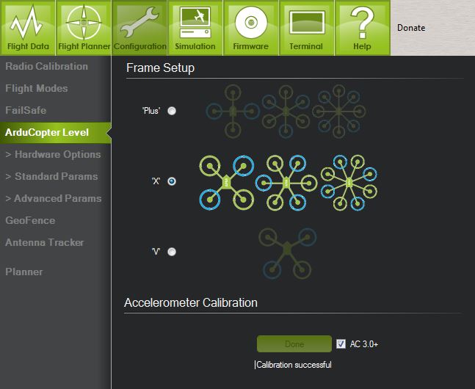Select the 'V' frame radio button
This screenshot has height=389, width=475.
click(x=172, y=252)
